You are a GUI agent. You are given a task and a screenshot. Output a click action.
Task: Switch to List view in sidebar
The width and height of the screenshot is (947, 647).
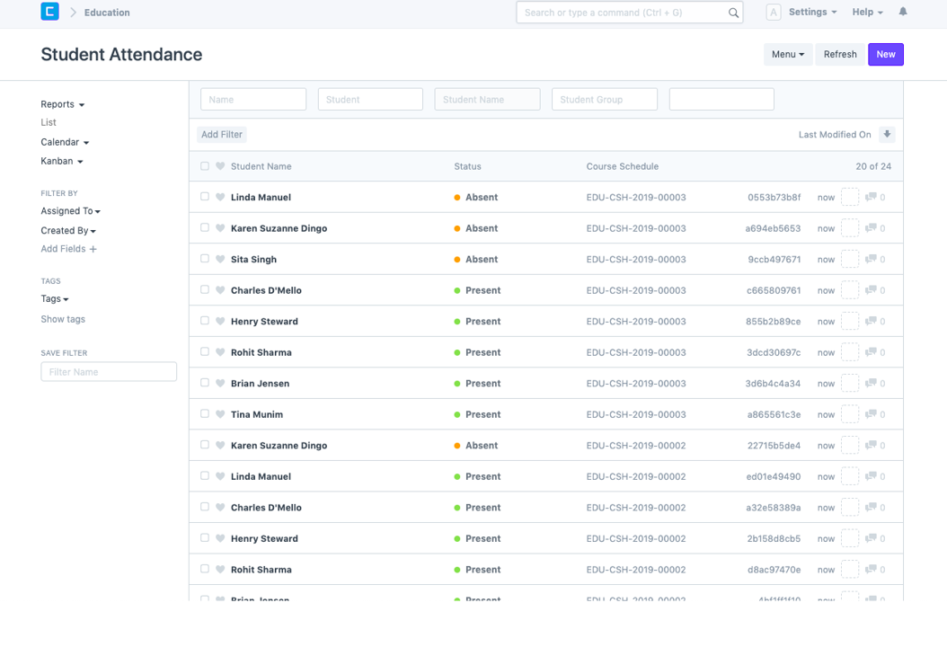click(49, 122)
